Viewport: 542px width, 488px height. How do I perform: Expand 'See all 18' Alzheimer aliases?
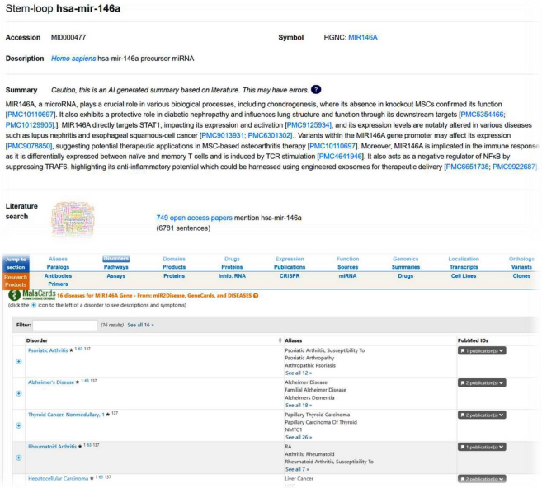298,406
